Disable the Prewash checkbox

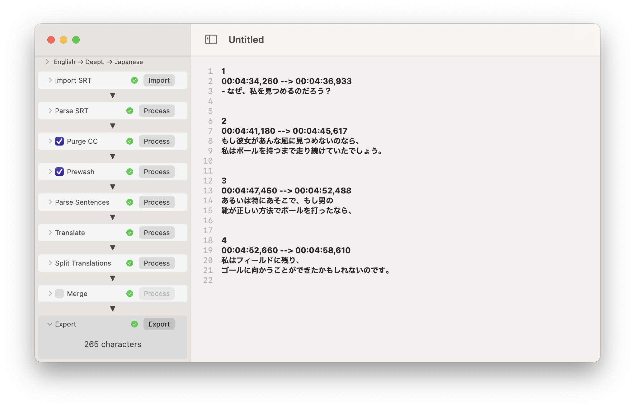(x=59, y=172)
